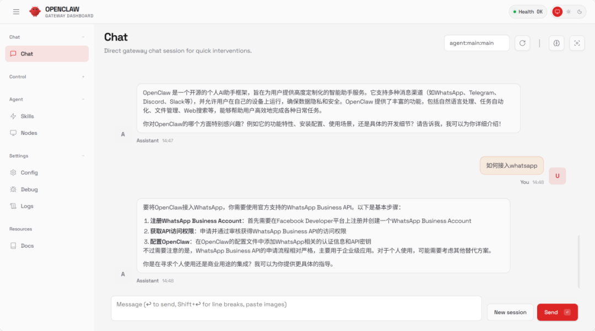
Task: Start a New session
Action: click(x=510, y=312)
